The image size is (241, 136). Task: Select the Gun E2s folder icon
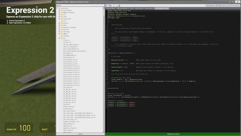click(62, 23)
